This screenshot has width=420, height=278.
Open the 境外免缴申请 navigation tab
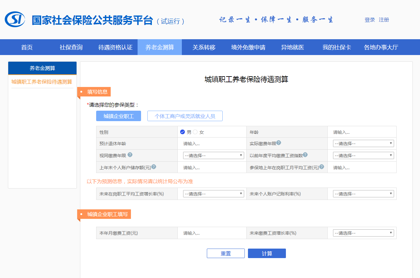[248, 47]
